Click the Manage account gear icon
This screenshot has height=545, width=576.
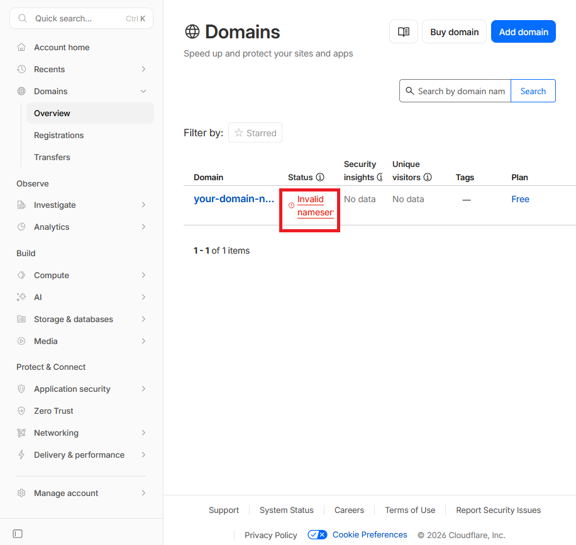point(21,493)
